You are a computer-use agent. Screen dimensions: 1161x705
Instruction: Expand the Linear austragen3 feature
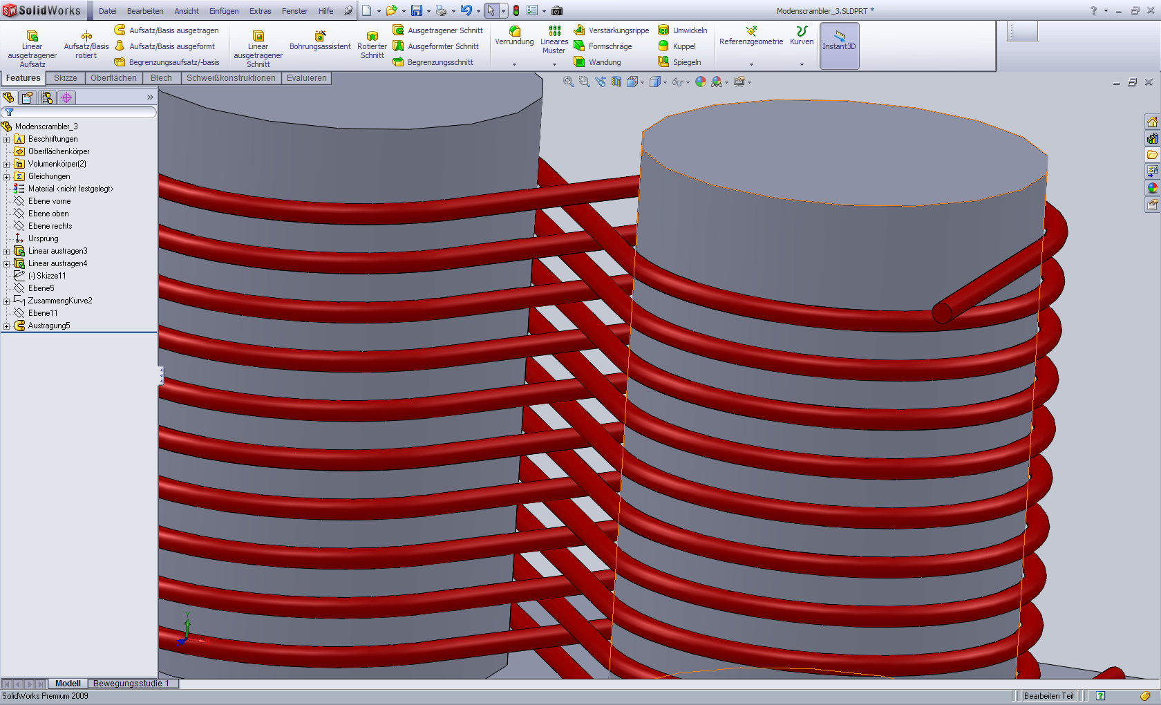pyautogui.click(x=7, y=252)
